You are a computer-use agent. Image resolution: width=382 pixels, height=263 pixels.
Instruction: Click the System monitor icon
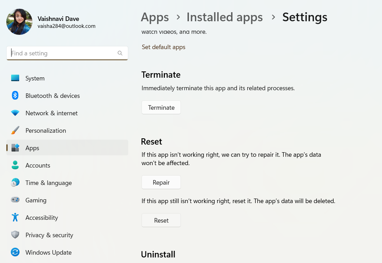point(15,78)
